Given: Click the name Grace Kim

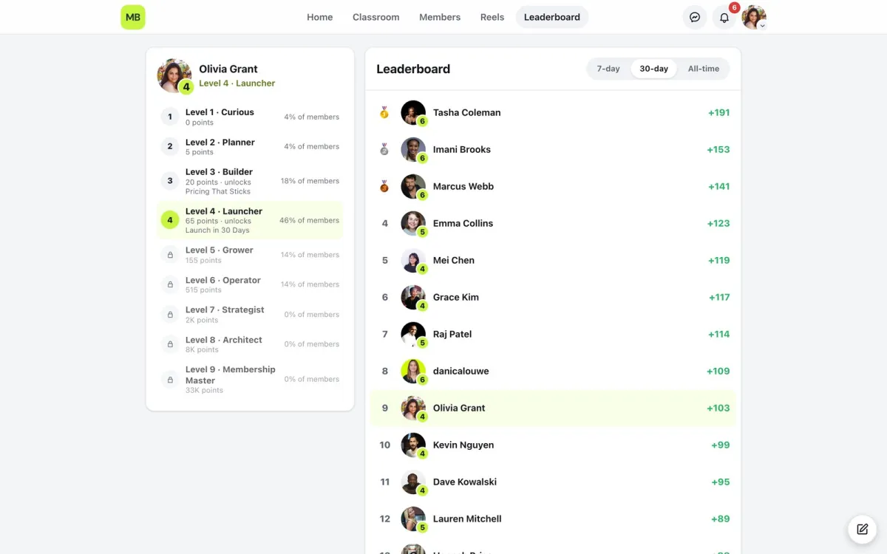Looking at the screenshot, I should 456,297.
